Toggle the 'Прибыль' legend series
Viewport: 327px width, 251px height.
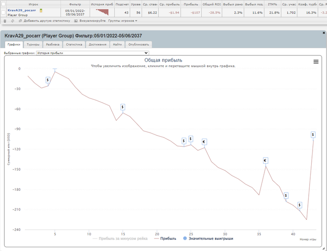coord(165,239)
